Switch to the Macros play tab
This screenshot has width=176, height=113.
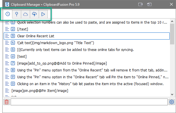tap(43, 14)
